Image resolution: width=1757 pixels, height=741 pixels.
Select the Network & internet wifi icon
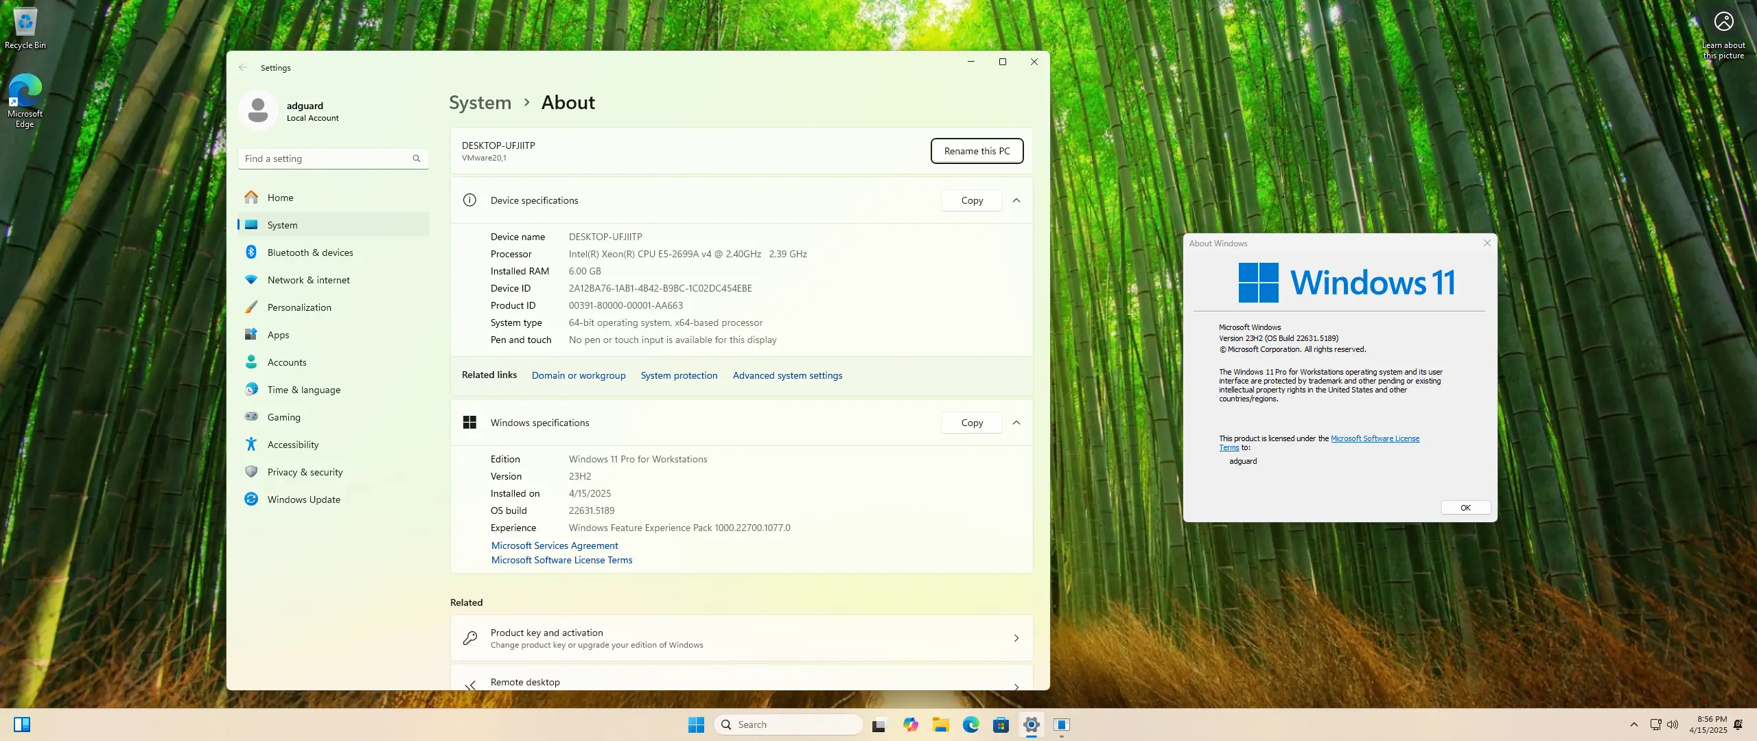(251, 280)
